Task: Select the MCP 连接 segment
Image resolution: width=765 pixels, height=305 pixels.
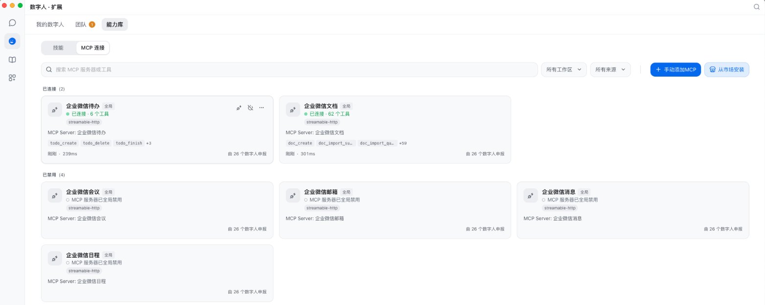Action: point(93,48)
